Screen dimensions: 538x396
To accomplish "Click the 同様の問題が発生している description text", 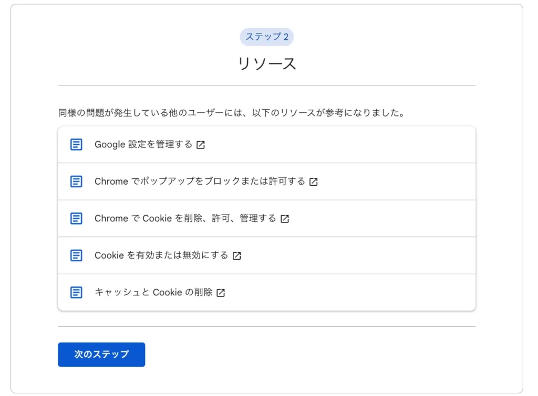I will [x=232, y=113].
